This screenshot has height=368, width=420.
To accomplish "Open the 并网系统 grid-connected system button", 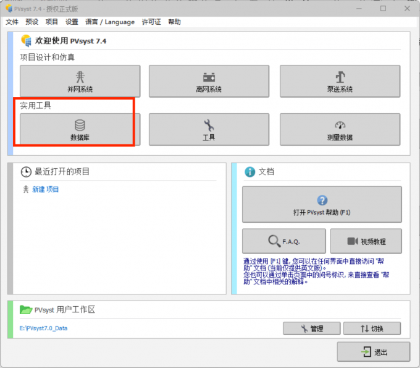I will (x=80, y=81).
